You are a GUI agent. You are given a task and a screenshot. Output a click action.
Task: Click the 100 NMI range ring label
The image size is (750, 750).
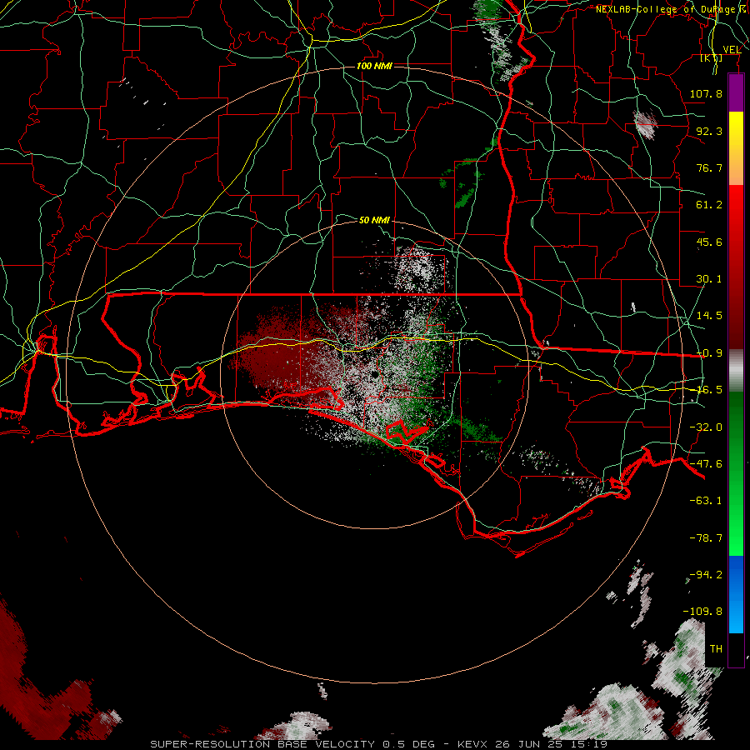[374, 66]
